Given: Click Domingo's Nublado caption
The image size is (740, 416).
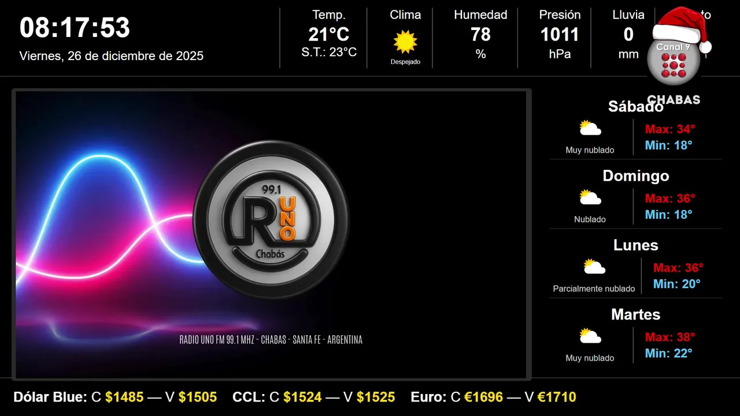Looking at the screenshot, I should pyautogui.click(x=590, y=220).
